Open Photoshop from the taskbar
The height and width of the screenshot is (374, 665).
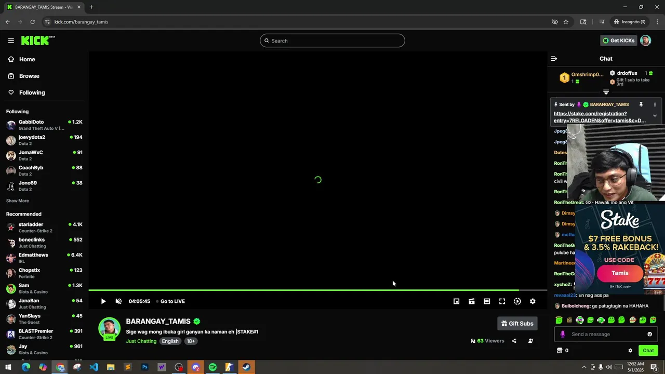[x=144, y=367]
